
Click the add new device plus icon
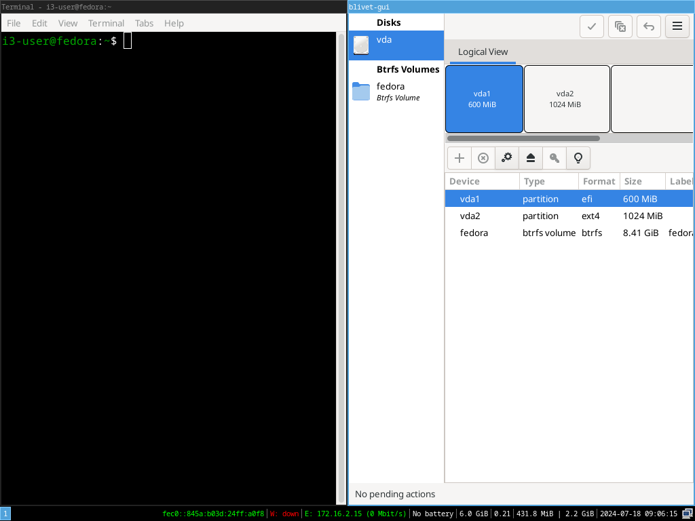[x=459, y=158]
